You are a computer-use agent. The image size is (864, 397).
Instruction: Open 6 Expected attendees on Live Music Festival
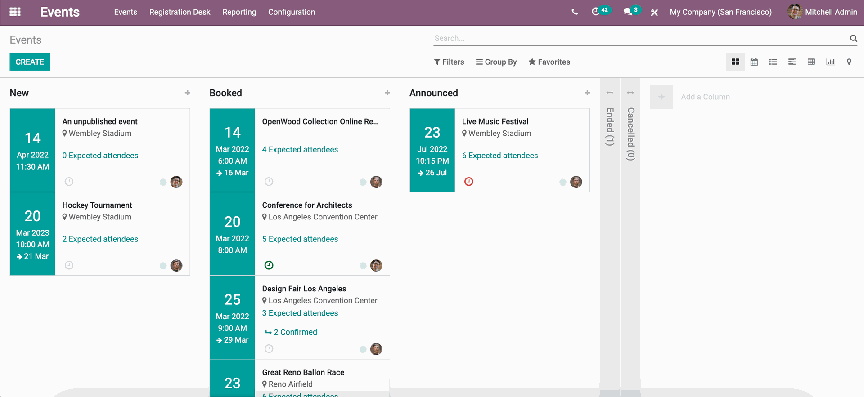click(x=500, y=156)
